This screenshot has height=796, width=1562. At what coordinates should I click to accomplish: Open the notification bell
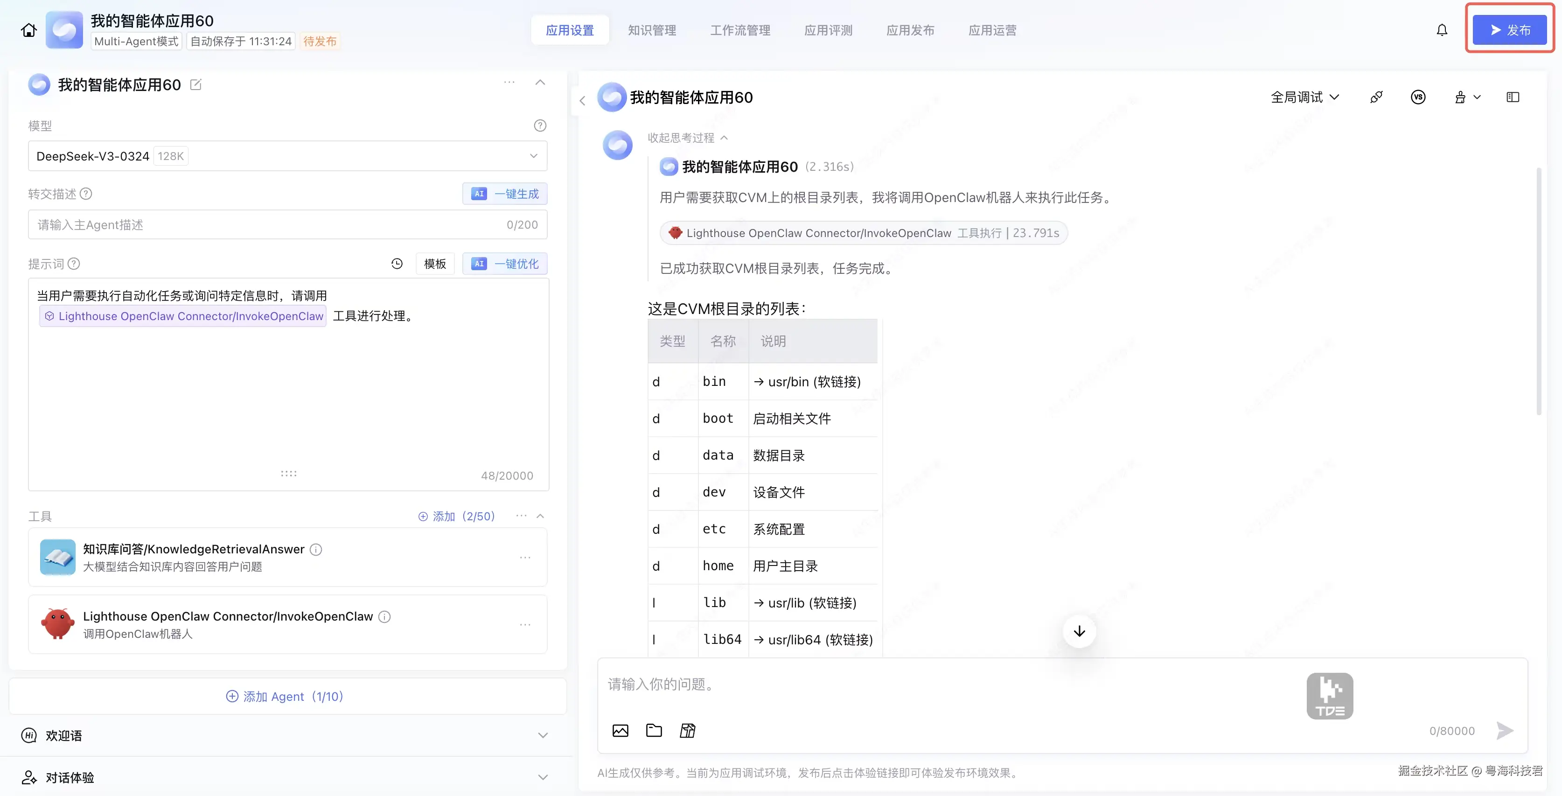(1441, 30)
